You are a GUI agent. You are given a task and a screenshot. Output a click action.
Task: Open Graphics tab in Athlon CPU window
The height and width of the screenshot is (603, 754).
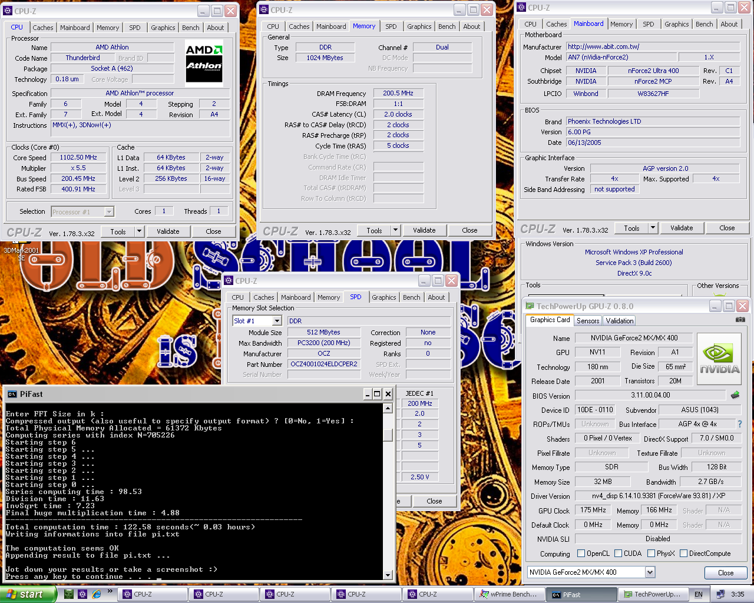tap(163, 28)
